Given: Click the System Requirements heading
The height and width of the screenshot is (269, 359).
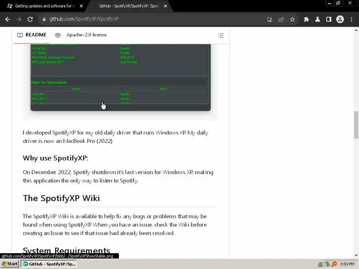Looking at the screenshot, I should point(66,250).
